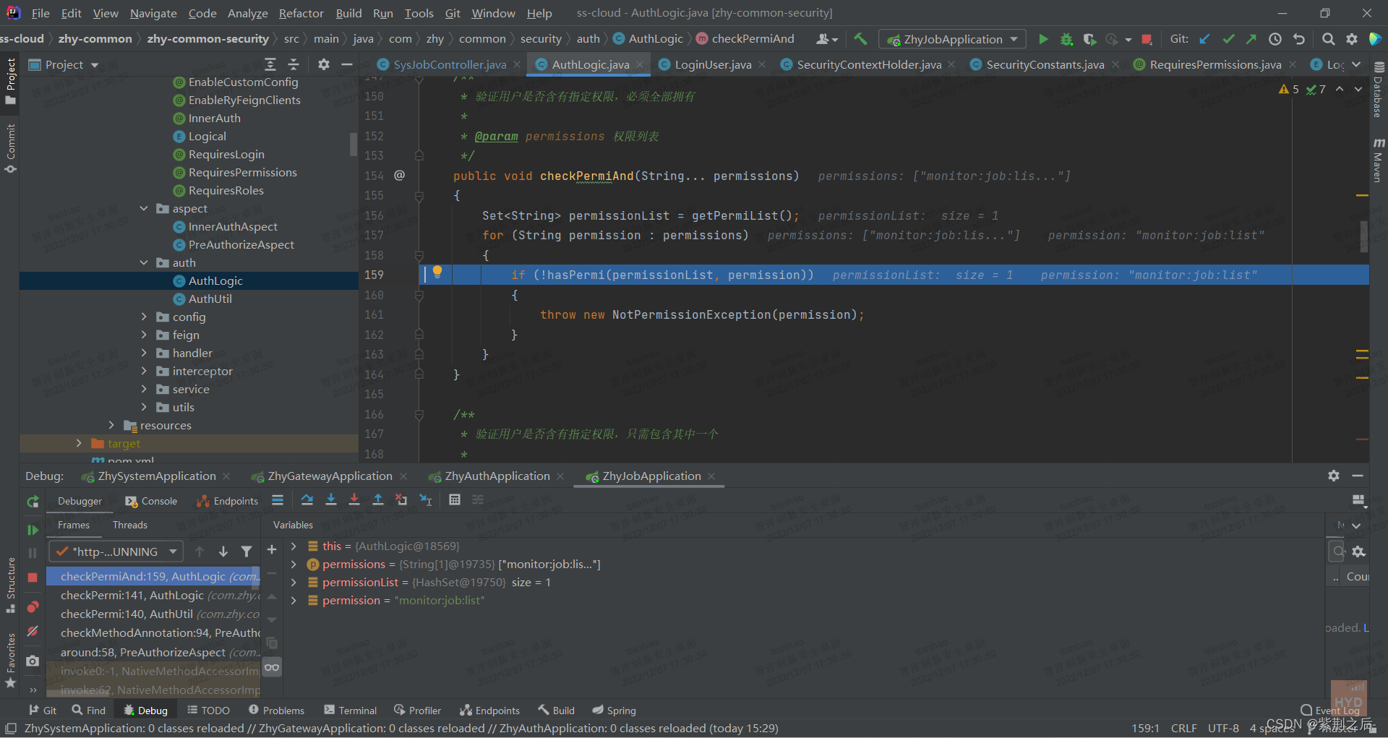Toggle the Project tool window stripe button
Image resolution: width=1388 pixels, height=738 pixels.
click(10, 81)
